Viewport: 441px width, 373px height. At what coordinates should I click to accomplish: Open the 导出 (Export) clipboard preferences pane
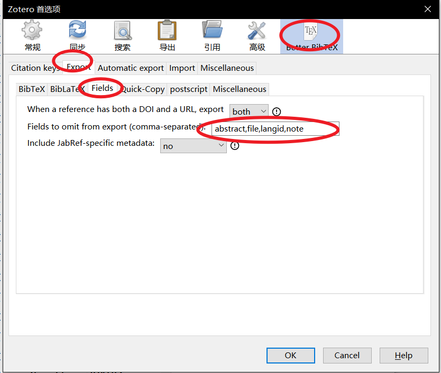point(167,36)
